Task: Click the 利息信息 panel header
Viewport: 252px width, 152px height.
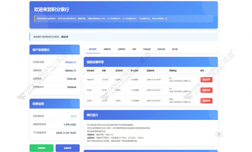Action: coord(55,104)
